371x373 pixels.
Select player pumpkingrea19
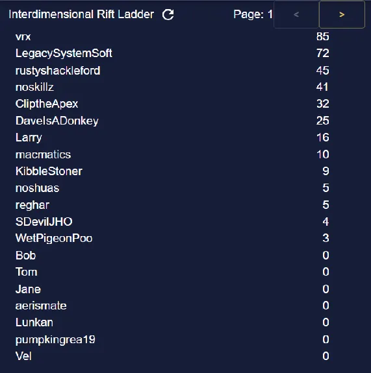[x=55, y=340]
